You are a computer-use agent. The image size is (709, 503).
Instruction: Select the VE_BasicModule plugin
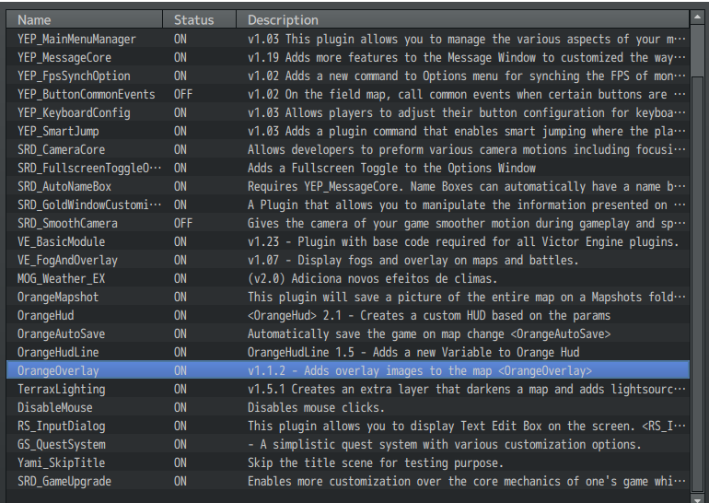(x=348, y=241)
